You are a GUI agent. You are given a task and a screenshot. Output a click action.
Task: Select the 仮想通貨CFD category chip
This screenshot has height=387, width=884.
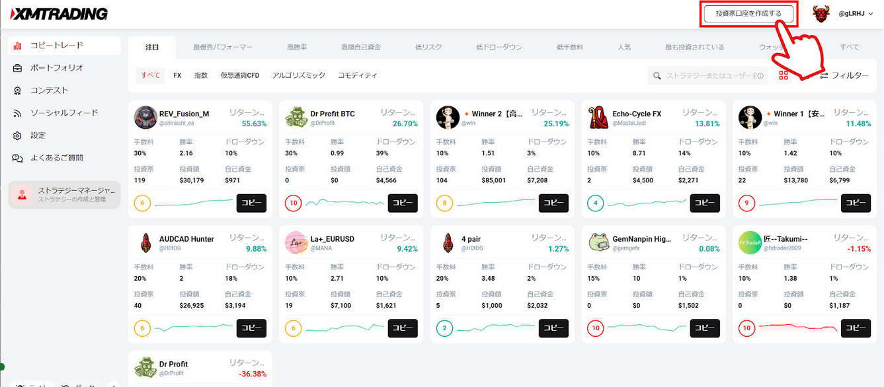(239, 75)
